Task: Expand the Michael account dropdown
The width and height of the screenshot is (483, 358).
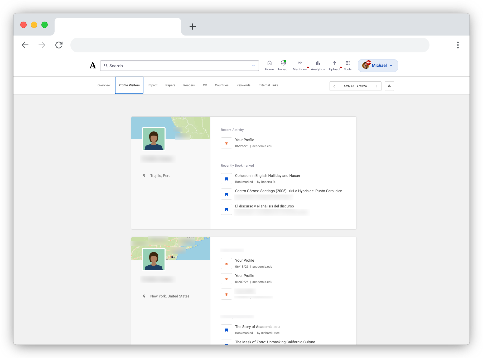Action: tap(378, 66)
